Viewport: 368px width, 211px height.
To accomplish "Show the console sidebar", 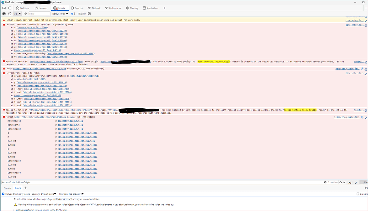I will tap(4, 13).
